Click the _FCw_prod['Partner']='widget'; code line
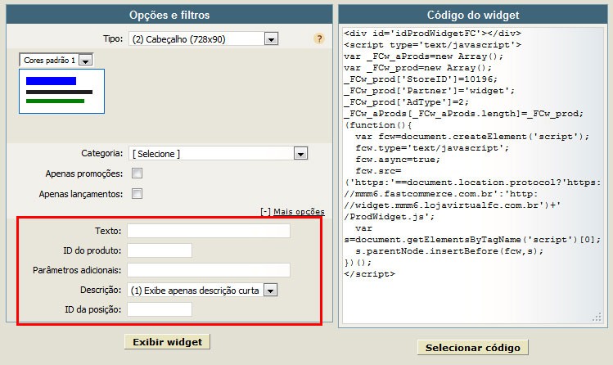 (429, 91)
